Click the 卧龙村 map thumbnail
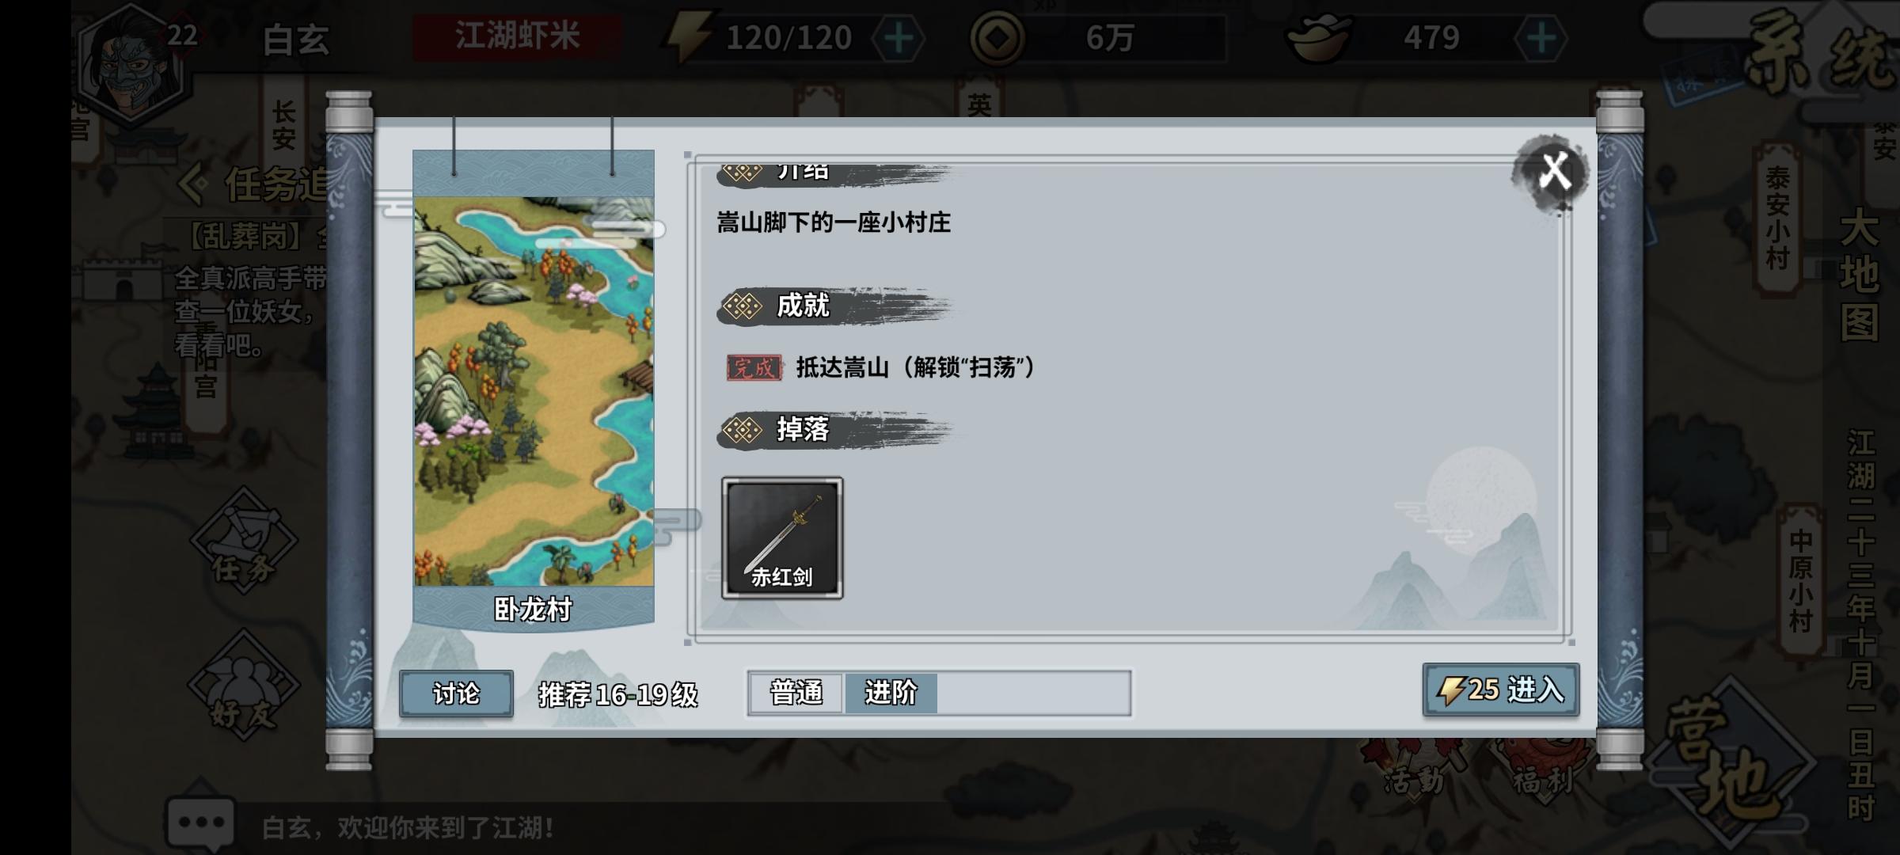This screenshot has height=855, width=1900. (x=534, y=391)
